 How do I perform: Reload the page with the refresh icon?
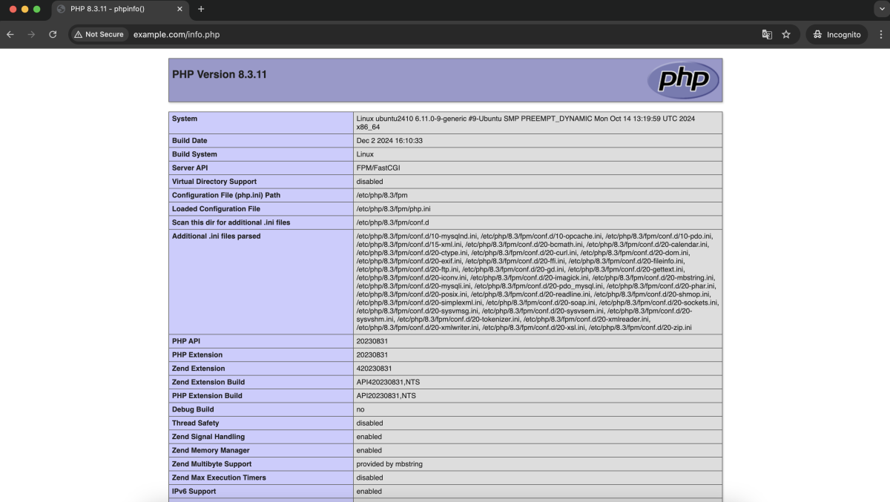coord(53,34)
